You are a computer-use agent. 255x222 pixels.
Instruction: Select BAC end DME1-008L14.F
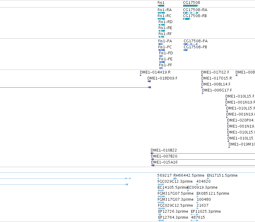tap(216, 84)
